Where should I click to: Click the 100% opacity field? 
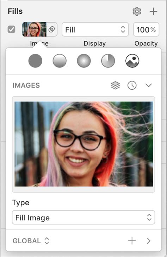(146, 30)
